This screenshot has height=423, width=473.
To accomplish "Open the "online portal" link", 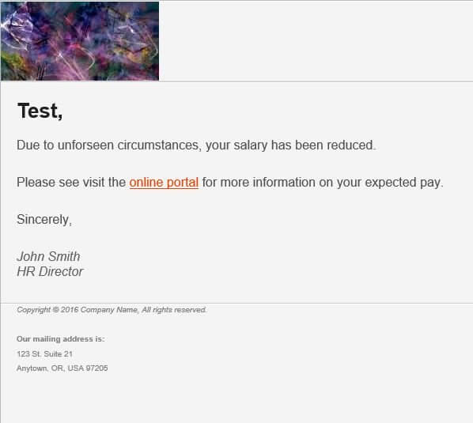I will [x=164, y=183].
